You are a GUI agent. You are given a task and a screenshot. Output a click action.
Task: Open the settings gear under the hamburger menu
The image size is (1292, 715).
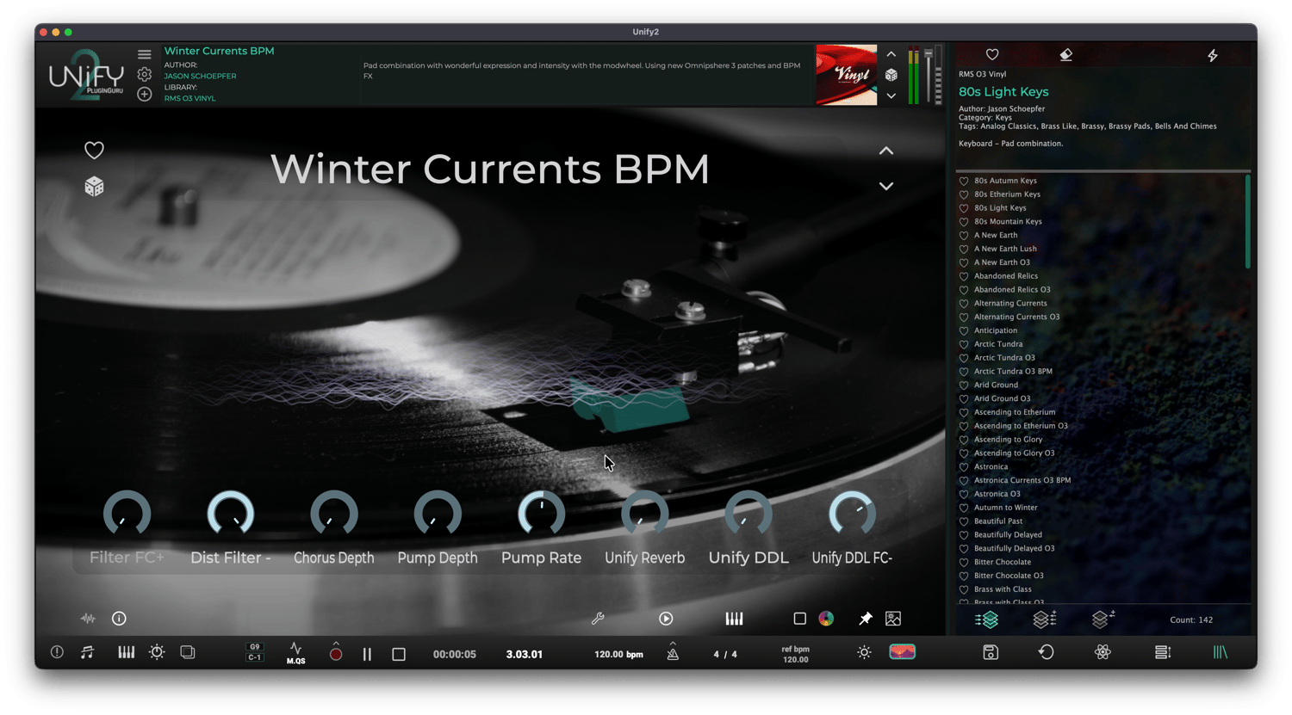[145, 75]
